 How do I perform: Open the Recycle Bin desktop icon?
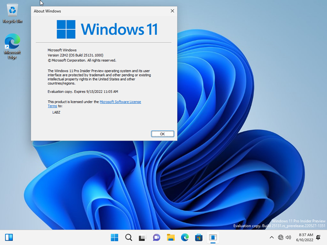click(13, 14)
